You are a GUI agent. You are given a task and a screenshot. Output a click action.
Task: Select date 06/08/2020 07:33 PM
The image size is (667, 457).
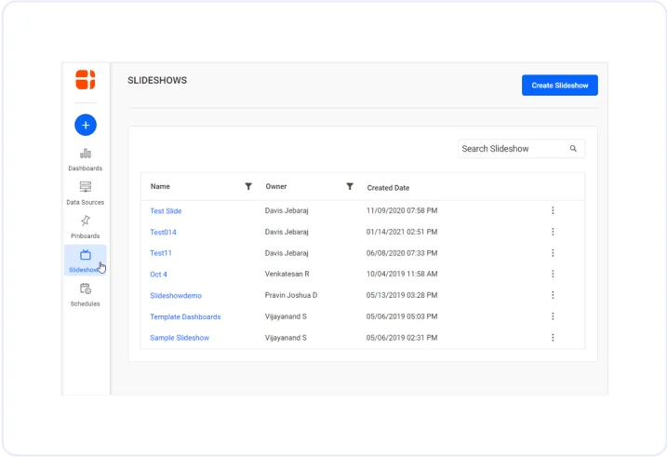click(402, 253)
